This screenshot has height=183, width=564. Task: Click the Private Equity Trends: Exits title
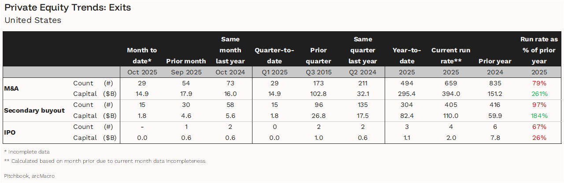pos(67,7)
